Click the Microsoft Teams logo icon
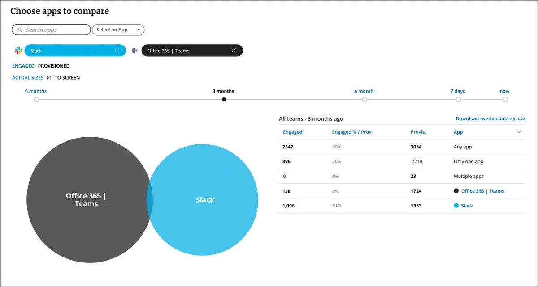Viewport: 538px width, 287px height. [134, 51]
